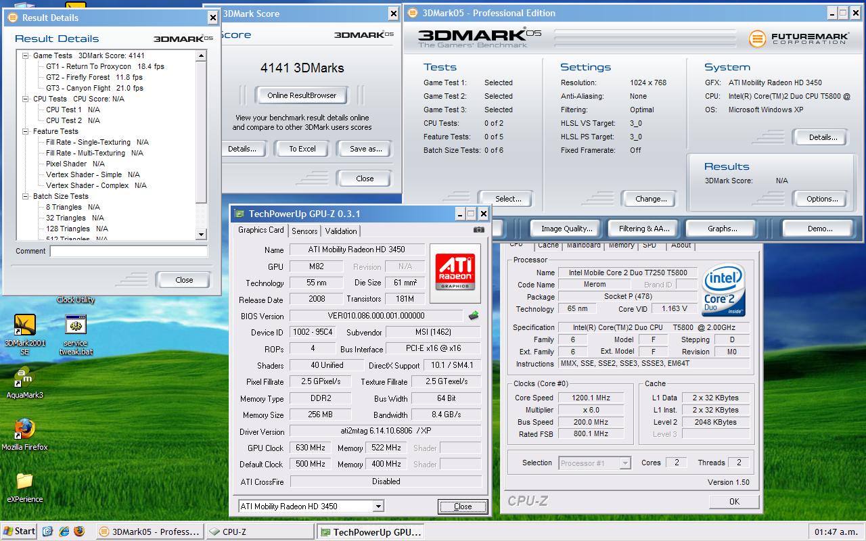This screenshot has width=866, height=541.
Task: Open 3DMark2001 SE desktop icon
Action: tap(25, 333)
